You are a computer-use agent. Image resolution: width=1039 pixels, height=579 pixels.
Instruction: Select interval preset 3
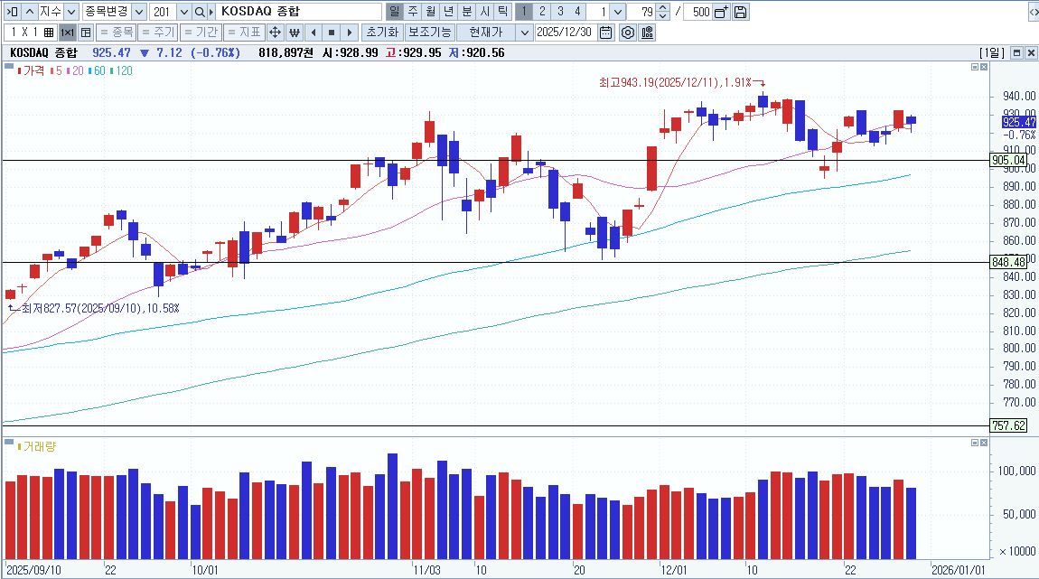[560, 11]
